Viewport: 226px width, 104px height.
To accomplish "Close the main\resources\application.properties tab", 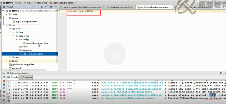I will pos(103,7).
